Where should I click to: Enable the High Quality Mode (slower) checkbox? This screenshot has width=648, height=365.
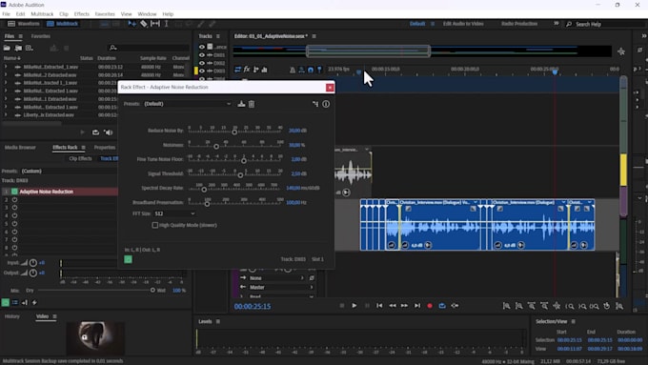[155, 225]
